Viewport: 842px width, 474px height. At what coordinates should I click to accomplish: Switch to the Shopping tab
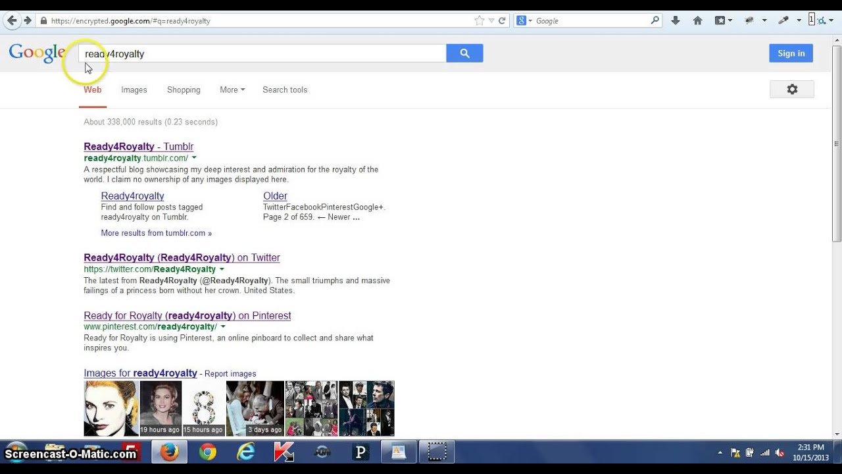point(184,90)
